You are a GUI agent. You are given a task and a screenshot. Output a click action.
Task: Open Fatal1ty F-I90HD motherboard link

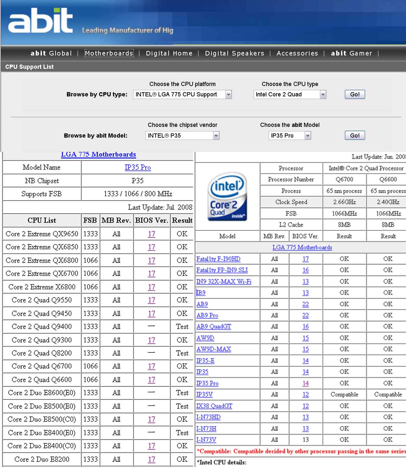(x=218, y=259)
